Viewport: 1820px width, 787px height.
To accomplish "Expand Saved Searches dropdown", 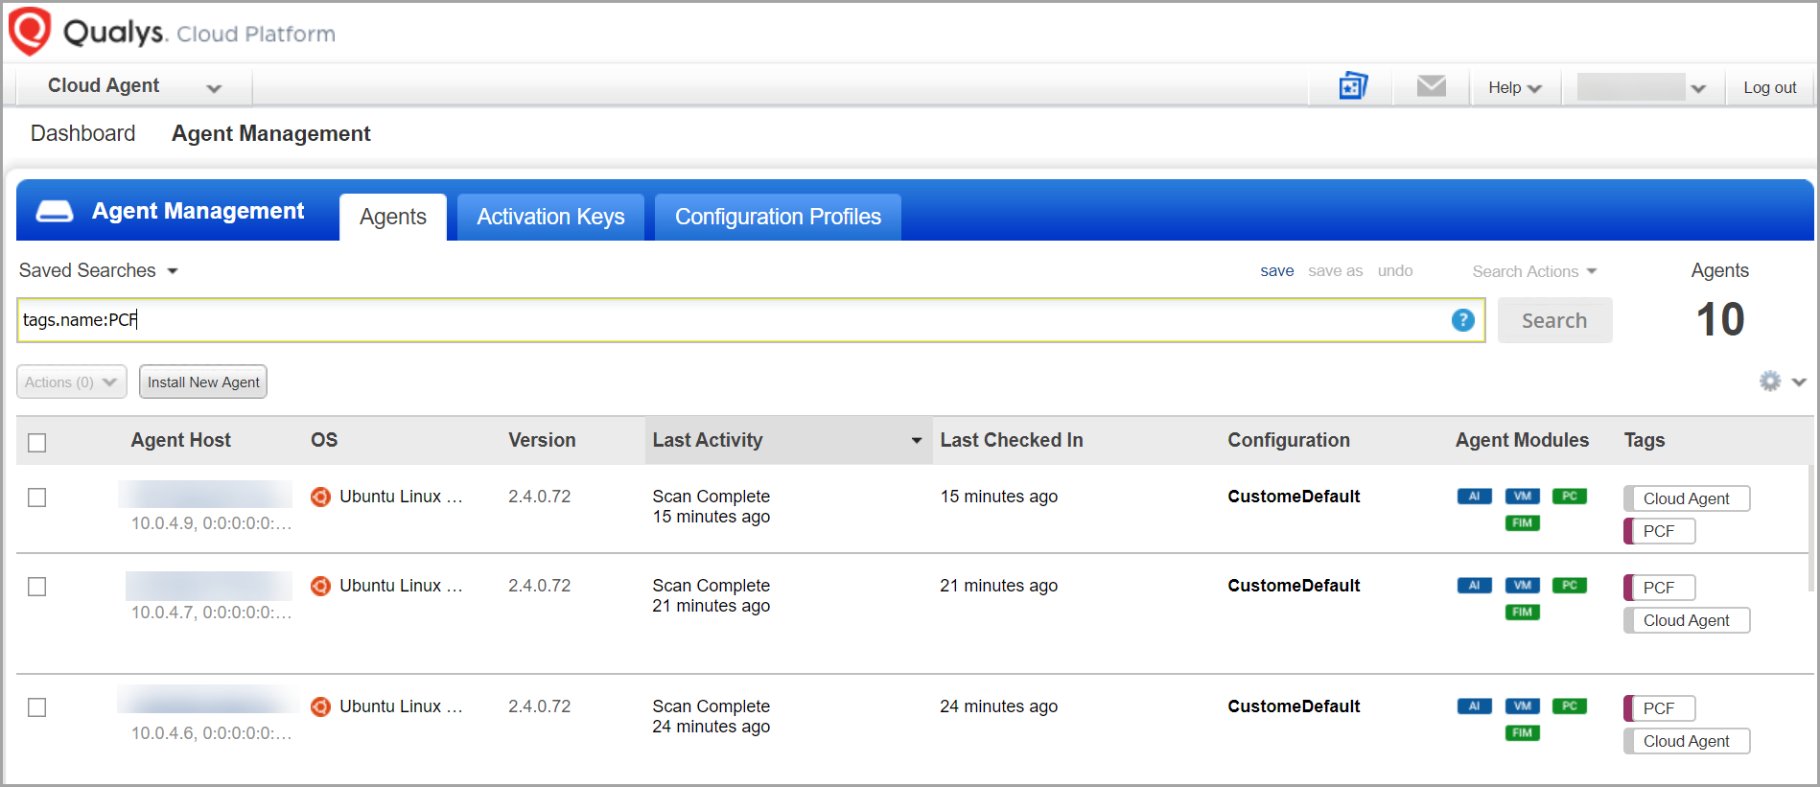I will 99,270.
